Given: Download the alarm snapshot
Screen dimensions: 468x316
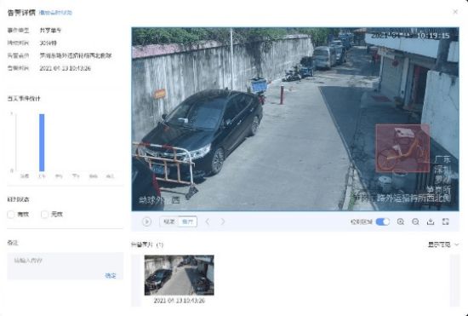Looking at the screenshot, I should click(x=431, y=221).
